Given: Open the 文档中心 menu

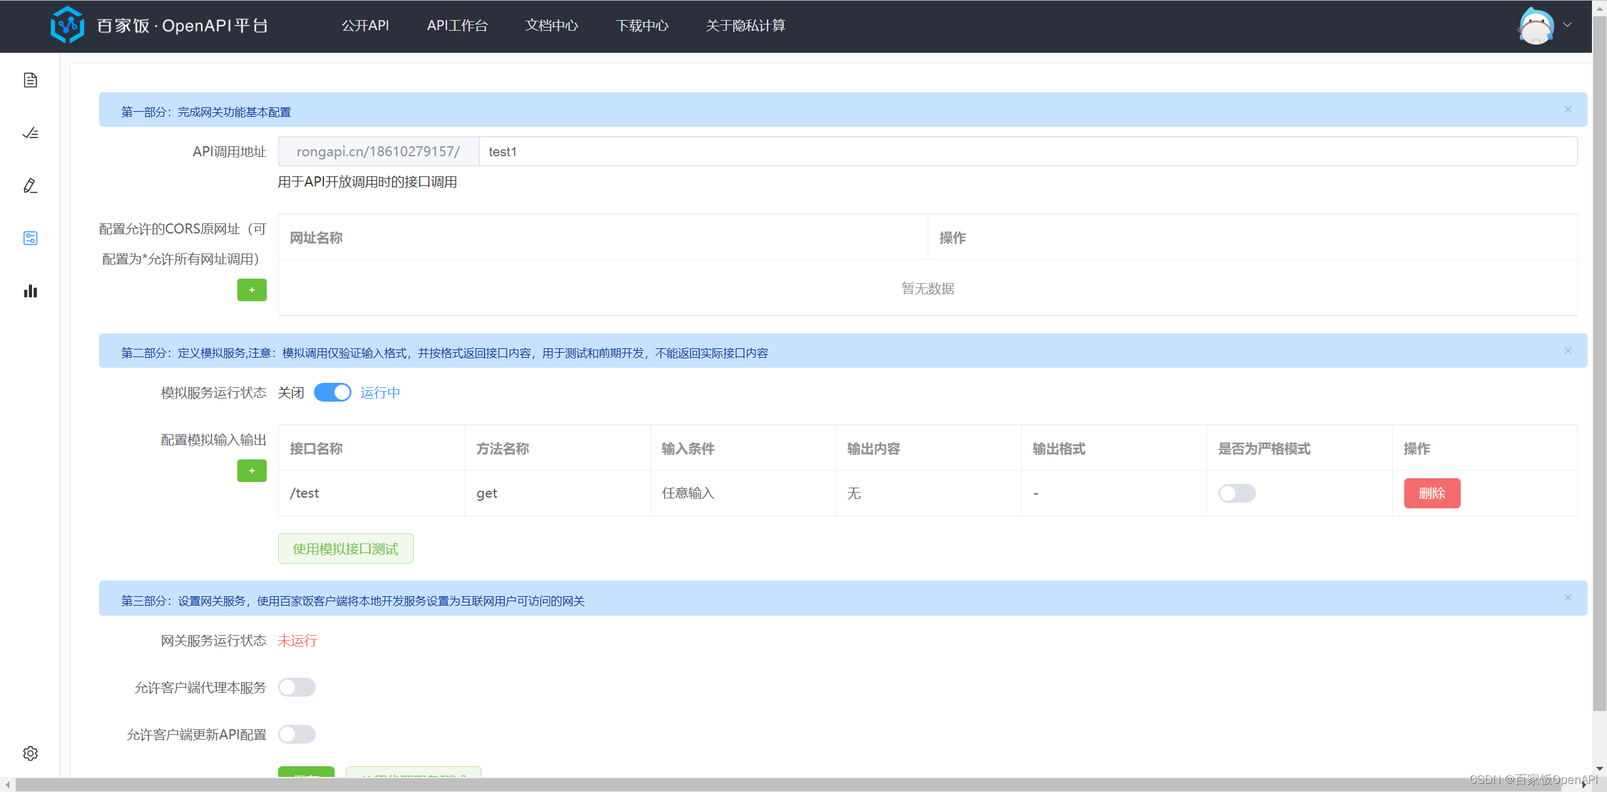Looking at the screenshot, I should (551, 25).
